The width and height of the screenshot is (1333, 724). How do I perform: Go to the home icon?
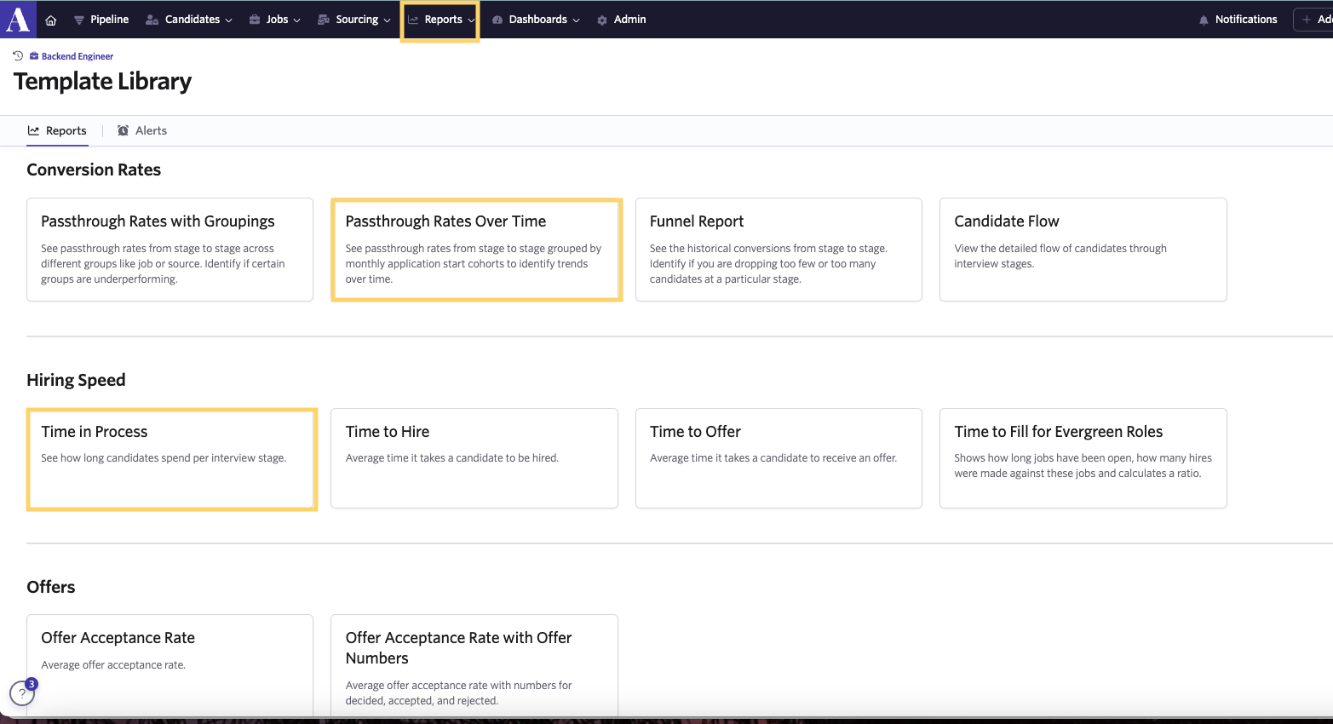coord(51,20)
